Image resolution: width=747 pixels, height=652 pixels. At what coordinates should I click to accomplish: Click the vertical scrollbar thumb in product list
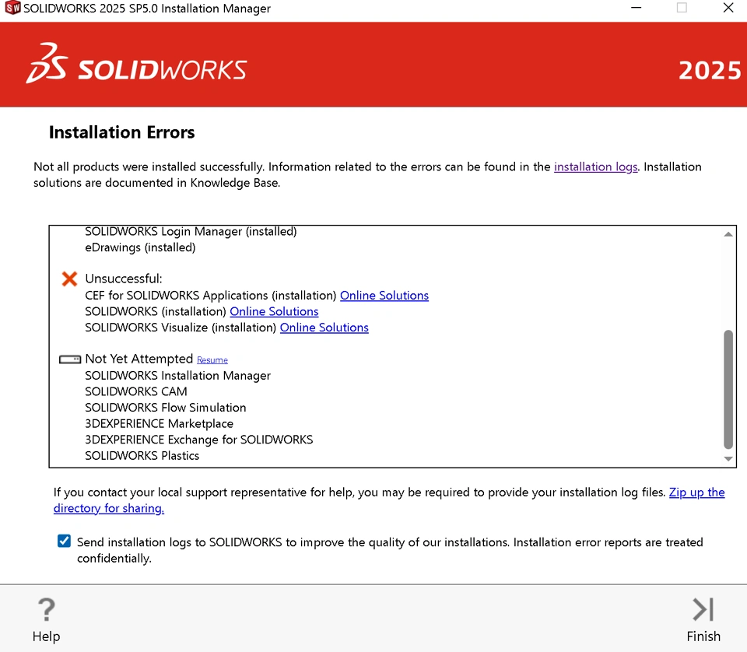coord(728,389)
